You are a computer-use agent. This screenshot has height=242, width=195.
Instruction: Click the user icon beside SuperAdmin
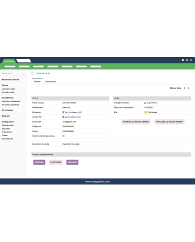tap(145, 102)
